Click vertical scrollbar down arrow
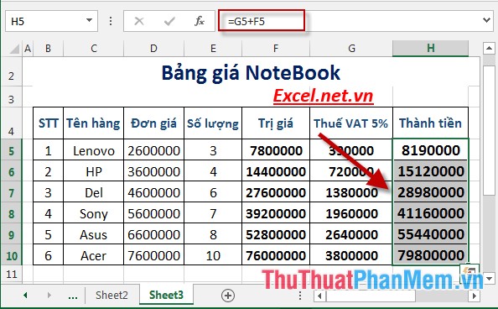The width and height of the screenshot is (498, 309). click(x=489, y=278)
